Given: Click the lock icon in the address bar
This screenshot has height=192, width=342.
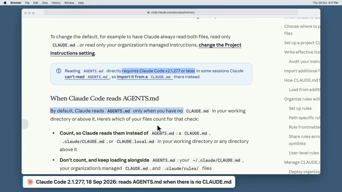Looking at the screenshot, I should point(149,12).
